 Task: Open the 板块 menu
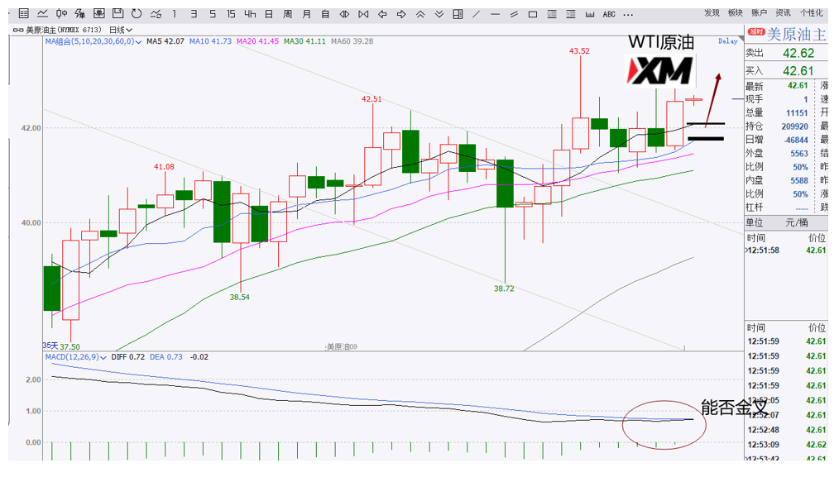pos(736,13)
